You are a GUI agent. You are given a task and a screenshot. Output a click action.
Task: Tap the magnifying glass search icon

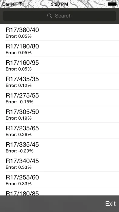(49, 16)
